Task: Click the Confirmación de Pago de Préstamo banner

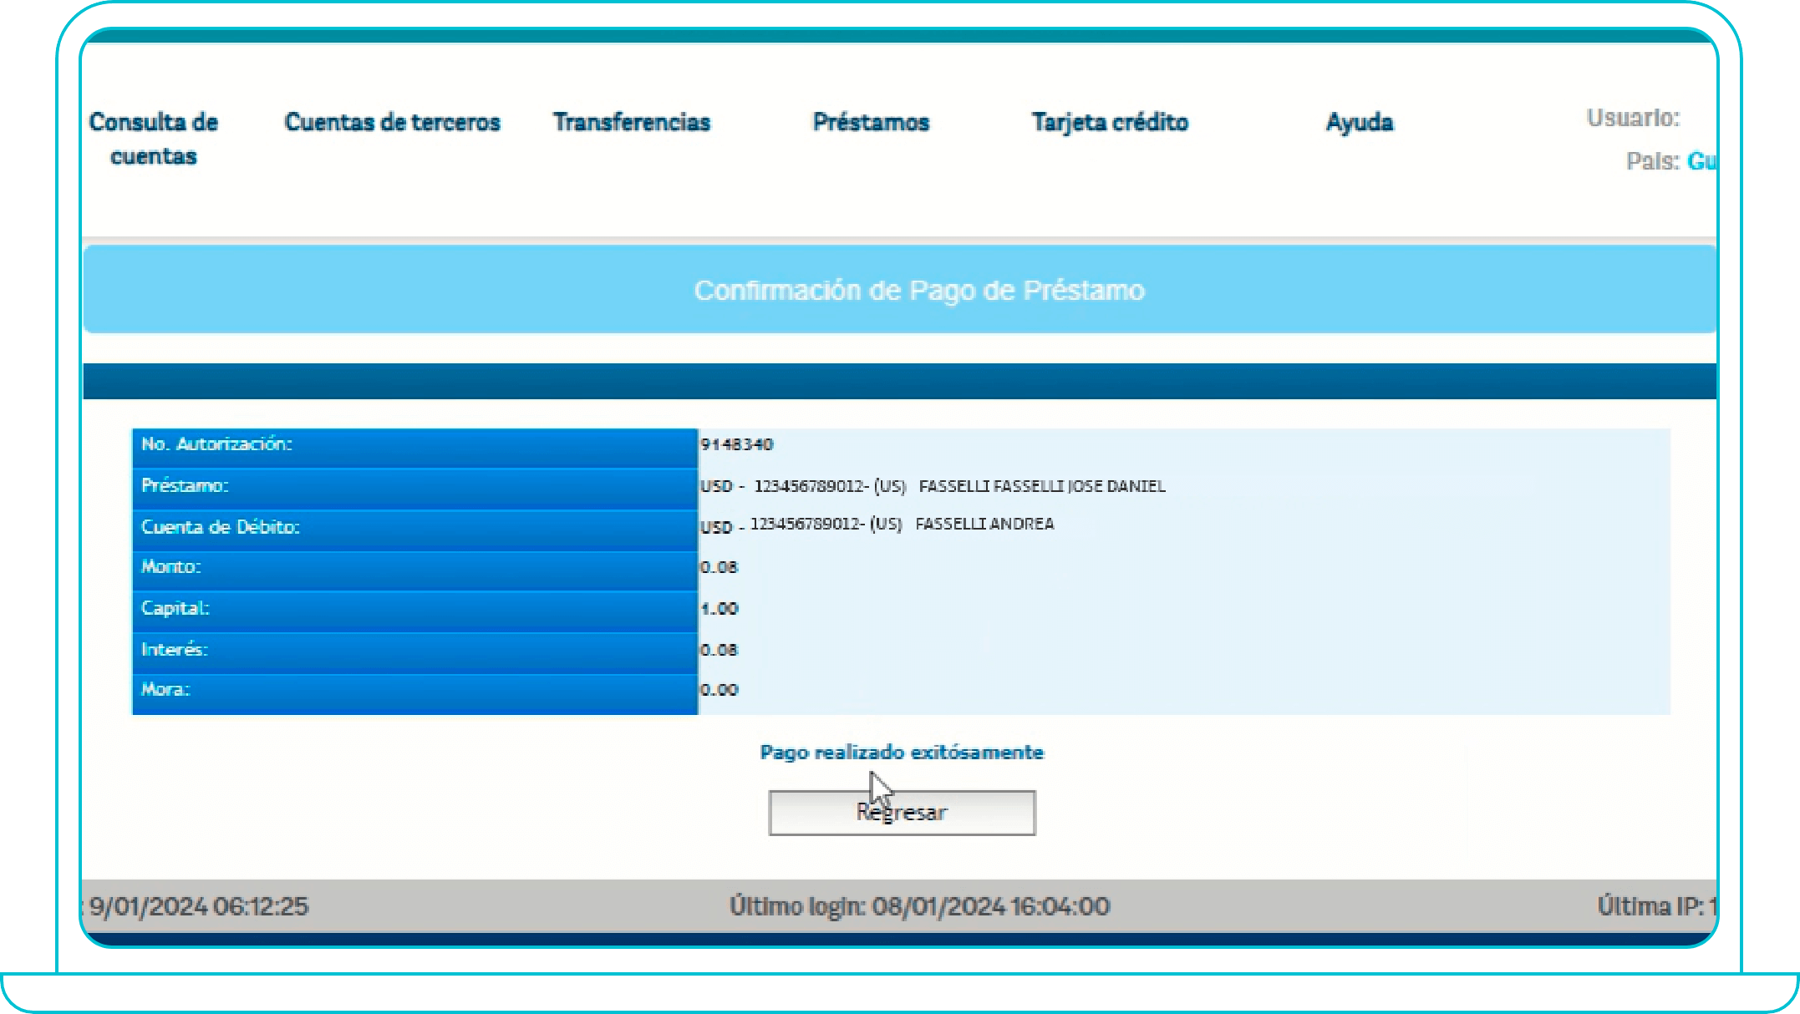Action: (x=920, y=291)
